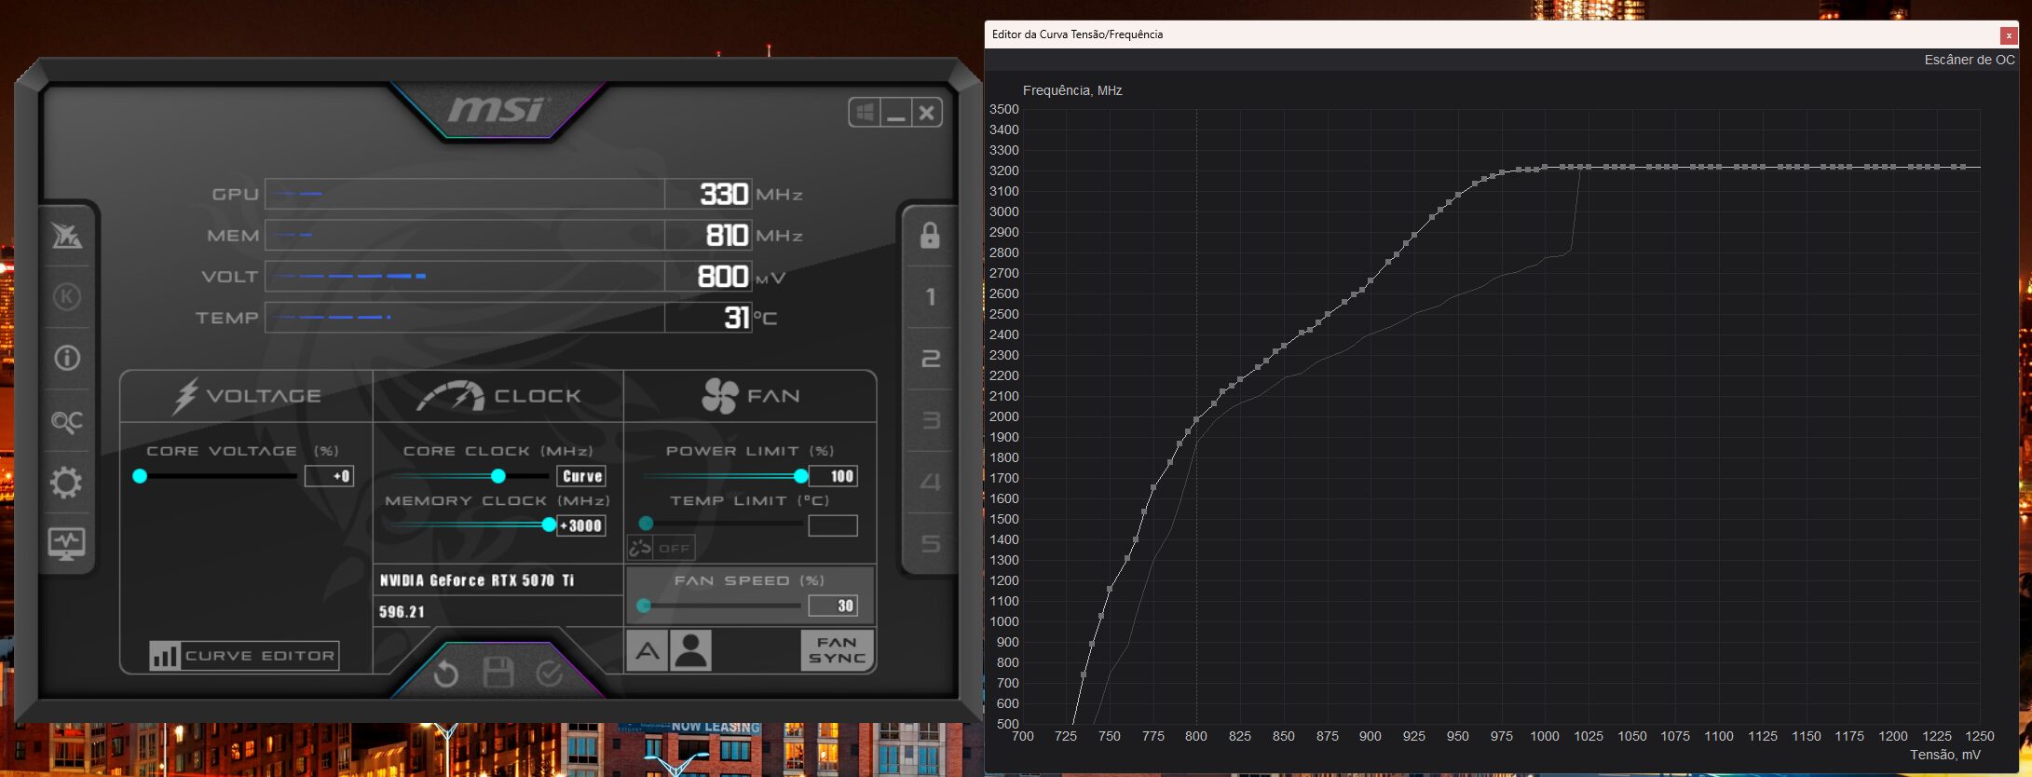Viewport: 2032px width, 777px height.
Task: Open the Kombustor stress test icon
Action: tap(66, 297)
